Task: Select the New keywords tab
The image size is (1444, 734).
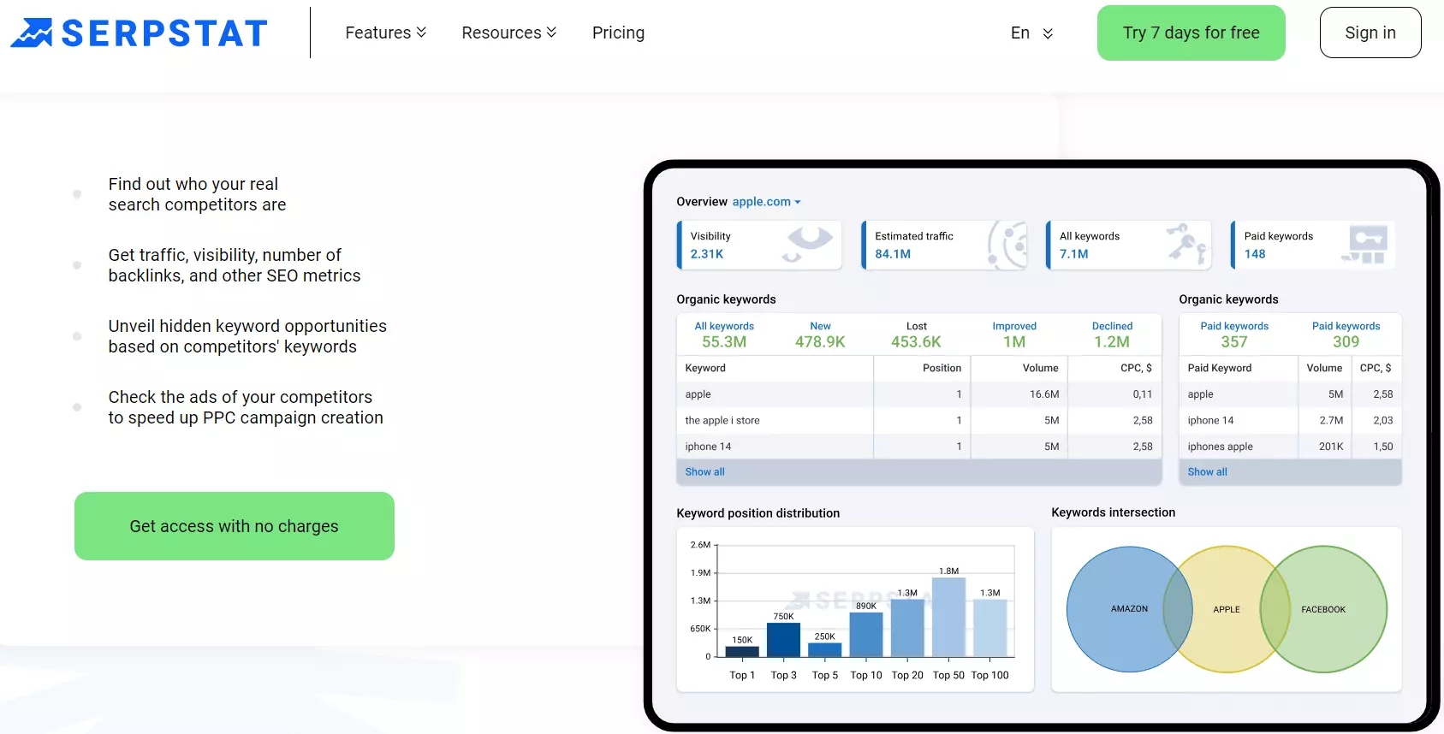Action: [x=820, y=334]
